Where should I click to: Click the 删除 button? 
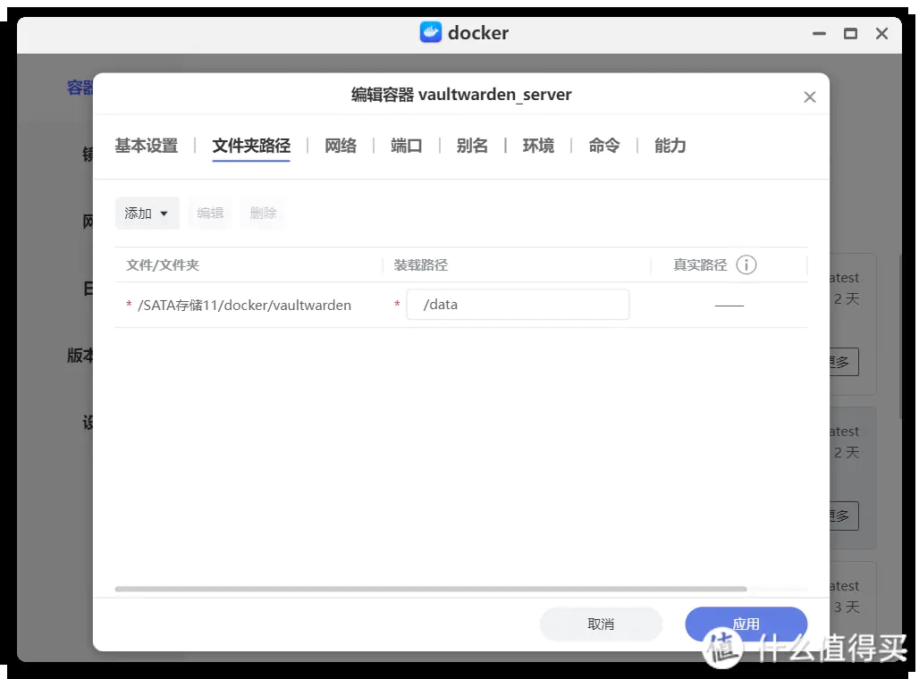point(263,214)
